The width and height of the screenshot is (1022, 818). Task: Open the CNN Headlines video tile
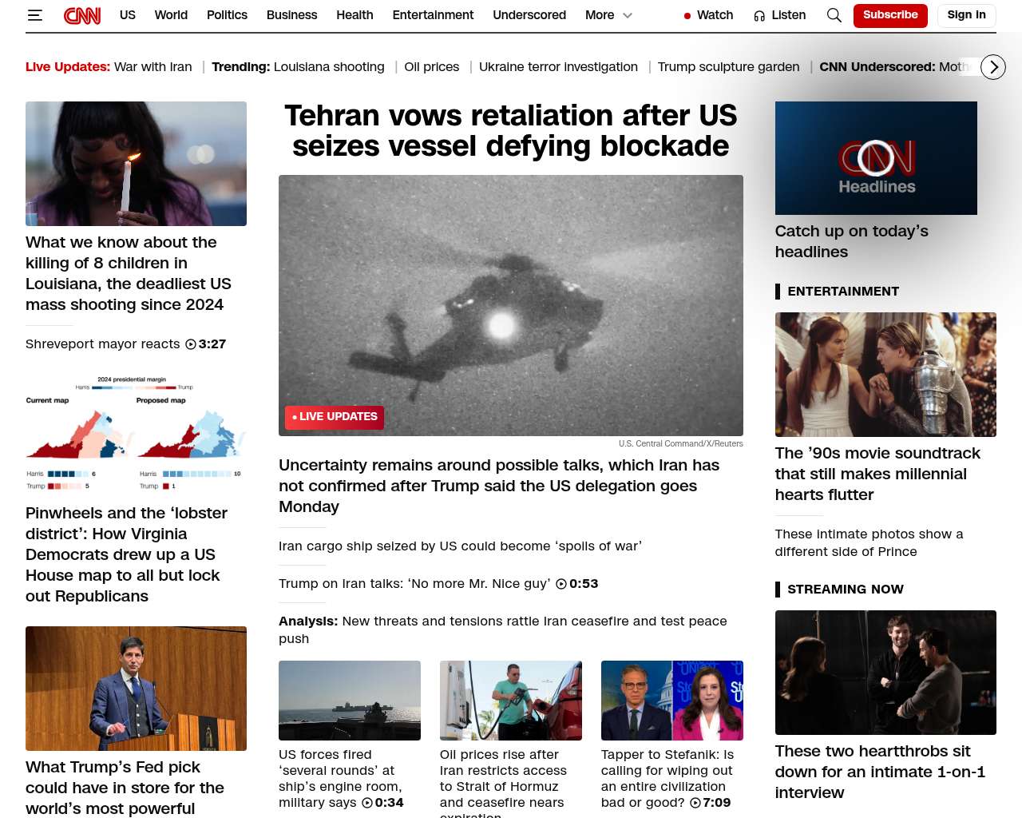(x=876, y=158)
